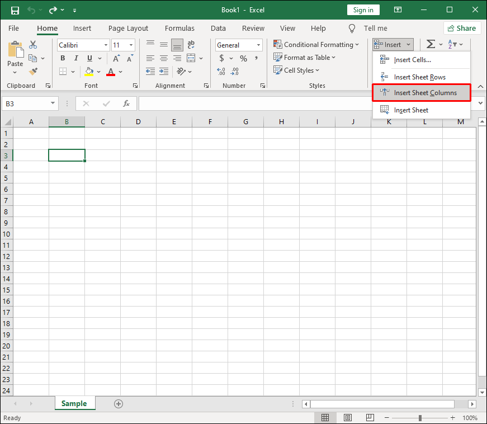Image resolution: width=487 pixels, height=424 pixels.
Task: Click the Tell me search box
Action: 368,29
